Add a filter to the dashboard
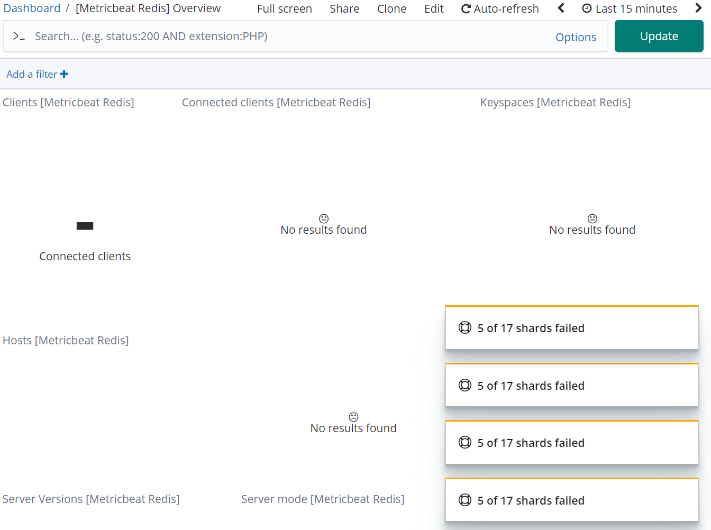The height and width of the screenshot is (530, 711). [37, 74]
